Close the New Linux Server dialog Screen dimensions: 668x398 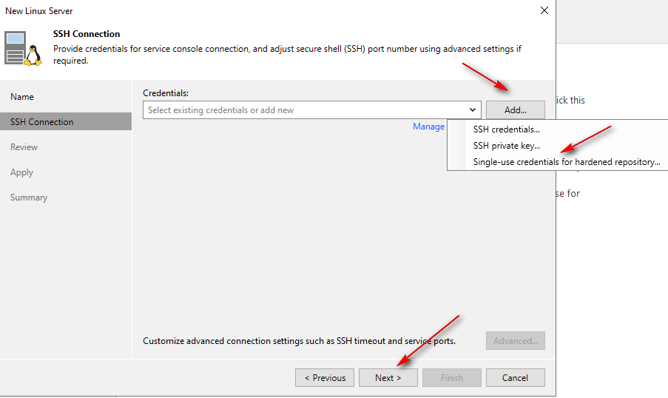(x=544, y=11)
